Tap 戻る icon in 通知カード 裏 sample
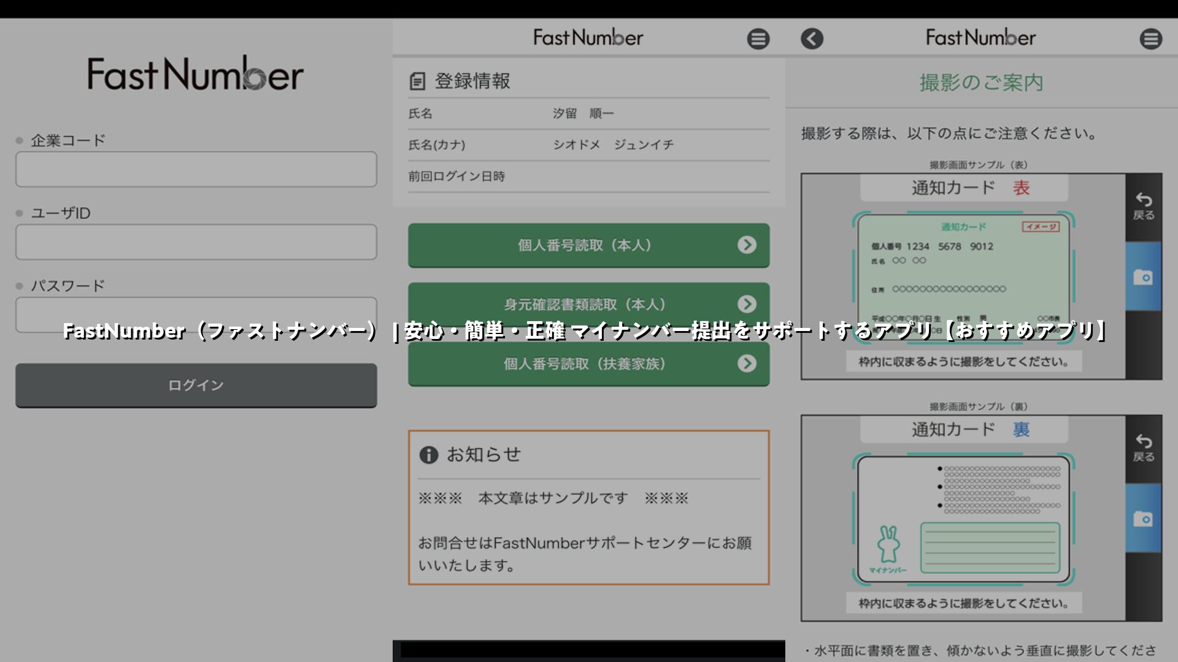This screenshot has width=1178, height=662. 1144,448
